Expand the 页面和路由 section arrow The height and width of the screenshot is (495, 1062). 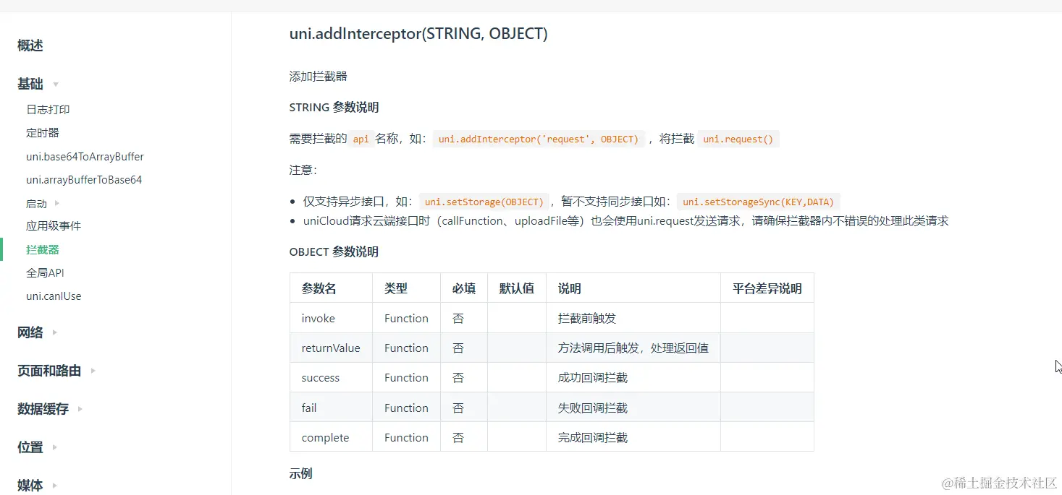coord(93,371)
